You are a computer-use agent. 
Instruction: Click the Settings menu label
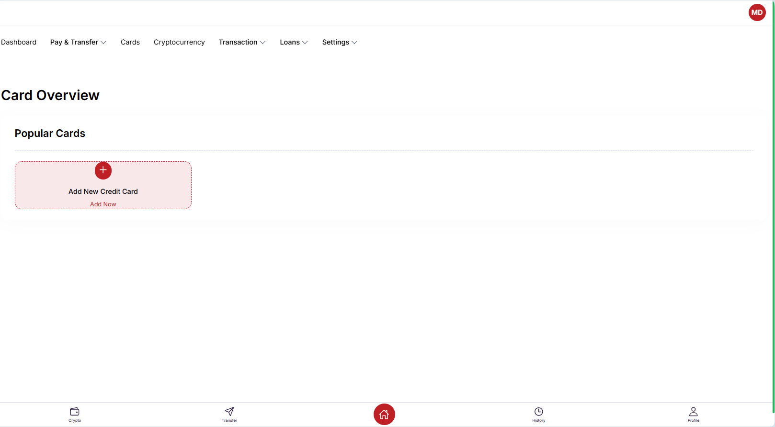point(335,42)
